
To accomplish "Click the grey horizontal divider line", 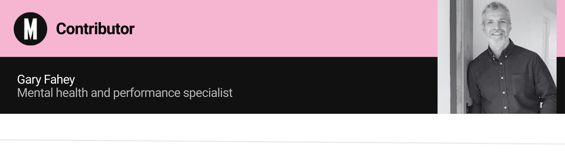I will click(282, 142).
